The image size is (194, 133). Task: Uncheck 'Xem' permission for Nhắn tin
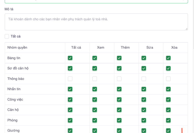(95, 89)
